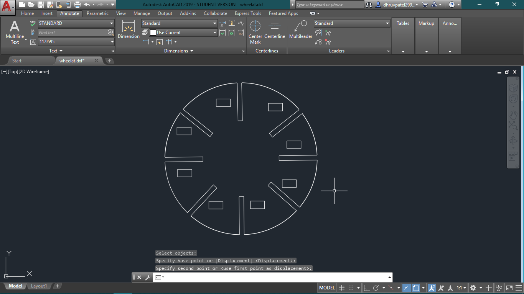Toggle isometric drafting in status bar
524x294 pixels.
pos(391,288)
